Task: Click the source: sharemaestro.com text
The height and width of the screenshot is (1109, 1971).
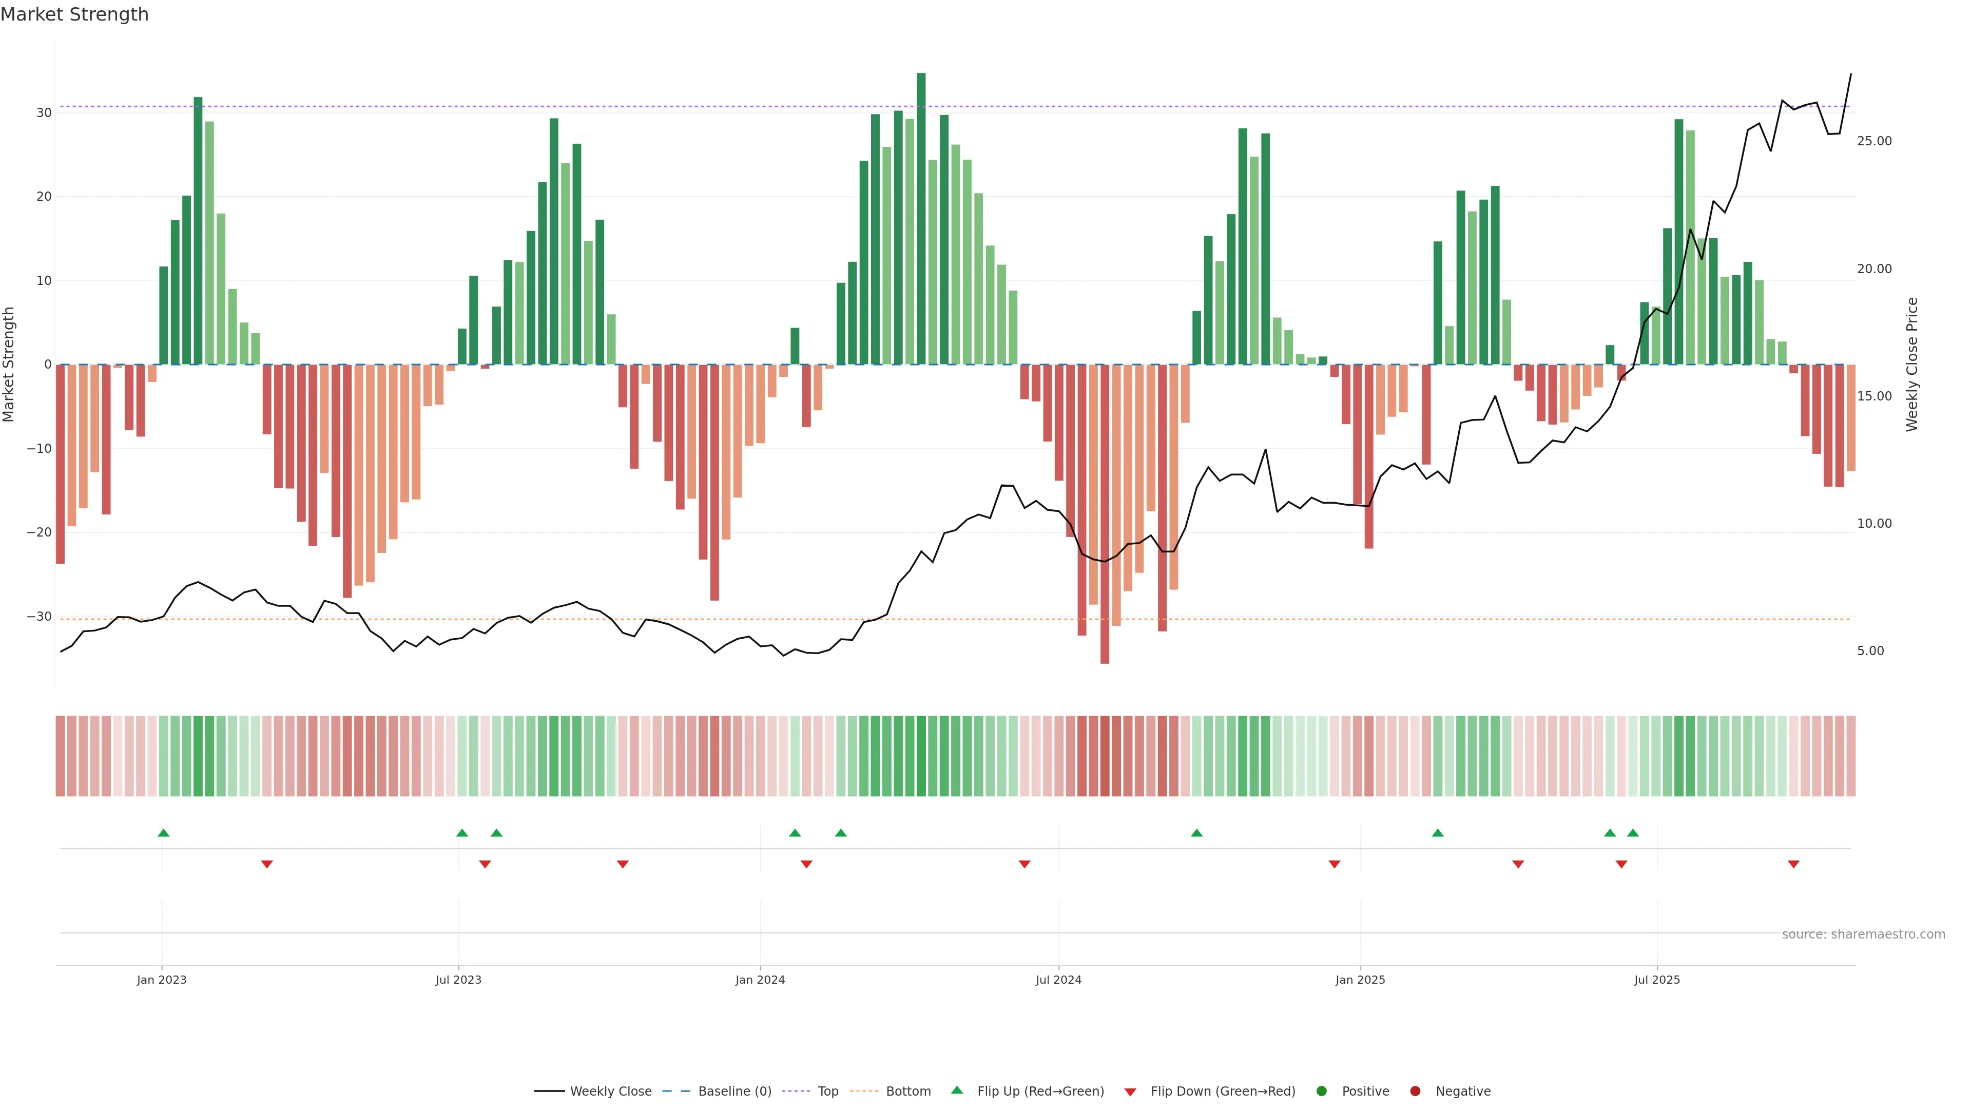Action: coord(1863,934)
